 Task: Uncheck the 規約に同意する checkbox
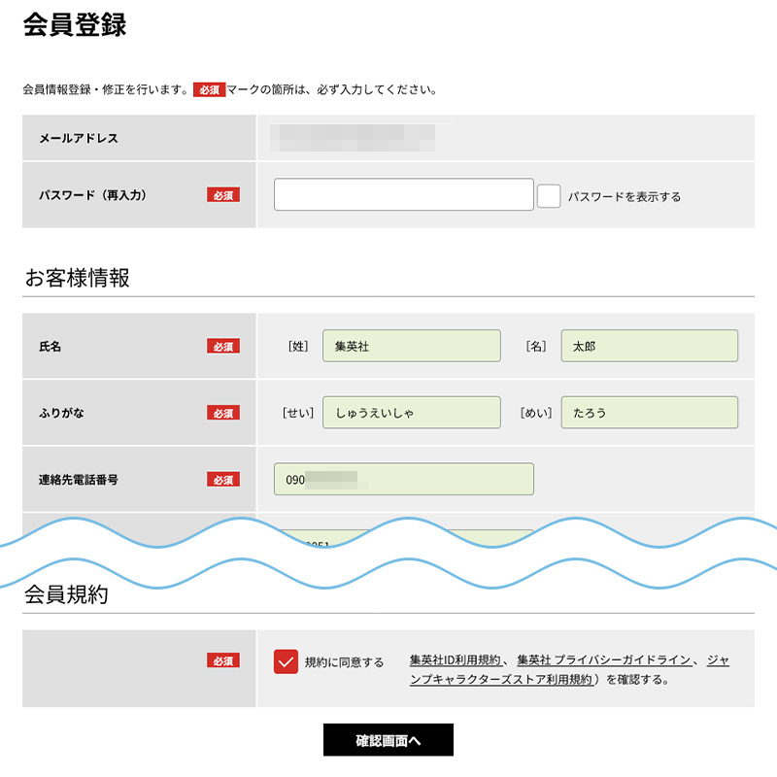286,661
